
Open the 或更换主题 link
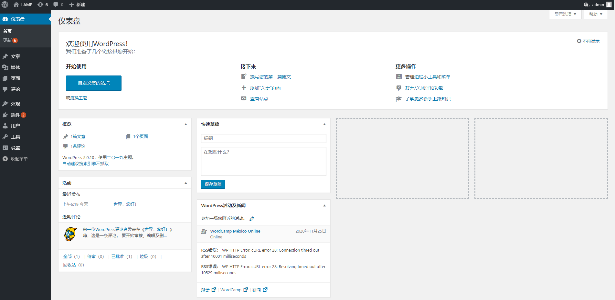pos(77,98)
